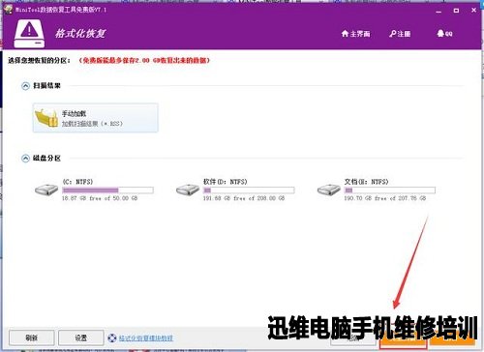Click the format recovery warning drive icon
This screenshot has width=484, height=352.
pos(29,33)
